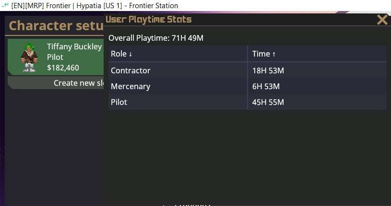391x206 pixels.
Task: Select the Contractor role row
Action: 248,70
